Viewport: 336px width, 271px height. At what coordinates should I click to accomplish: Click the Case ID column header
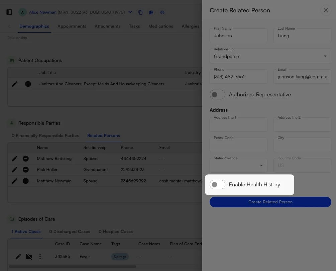pyautogui.click(x=63, y=244)
